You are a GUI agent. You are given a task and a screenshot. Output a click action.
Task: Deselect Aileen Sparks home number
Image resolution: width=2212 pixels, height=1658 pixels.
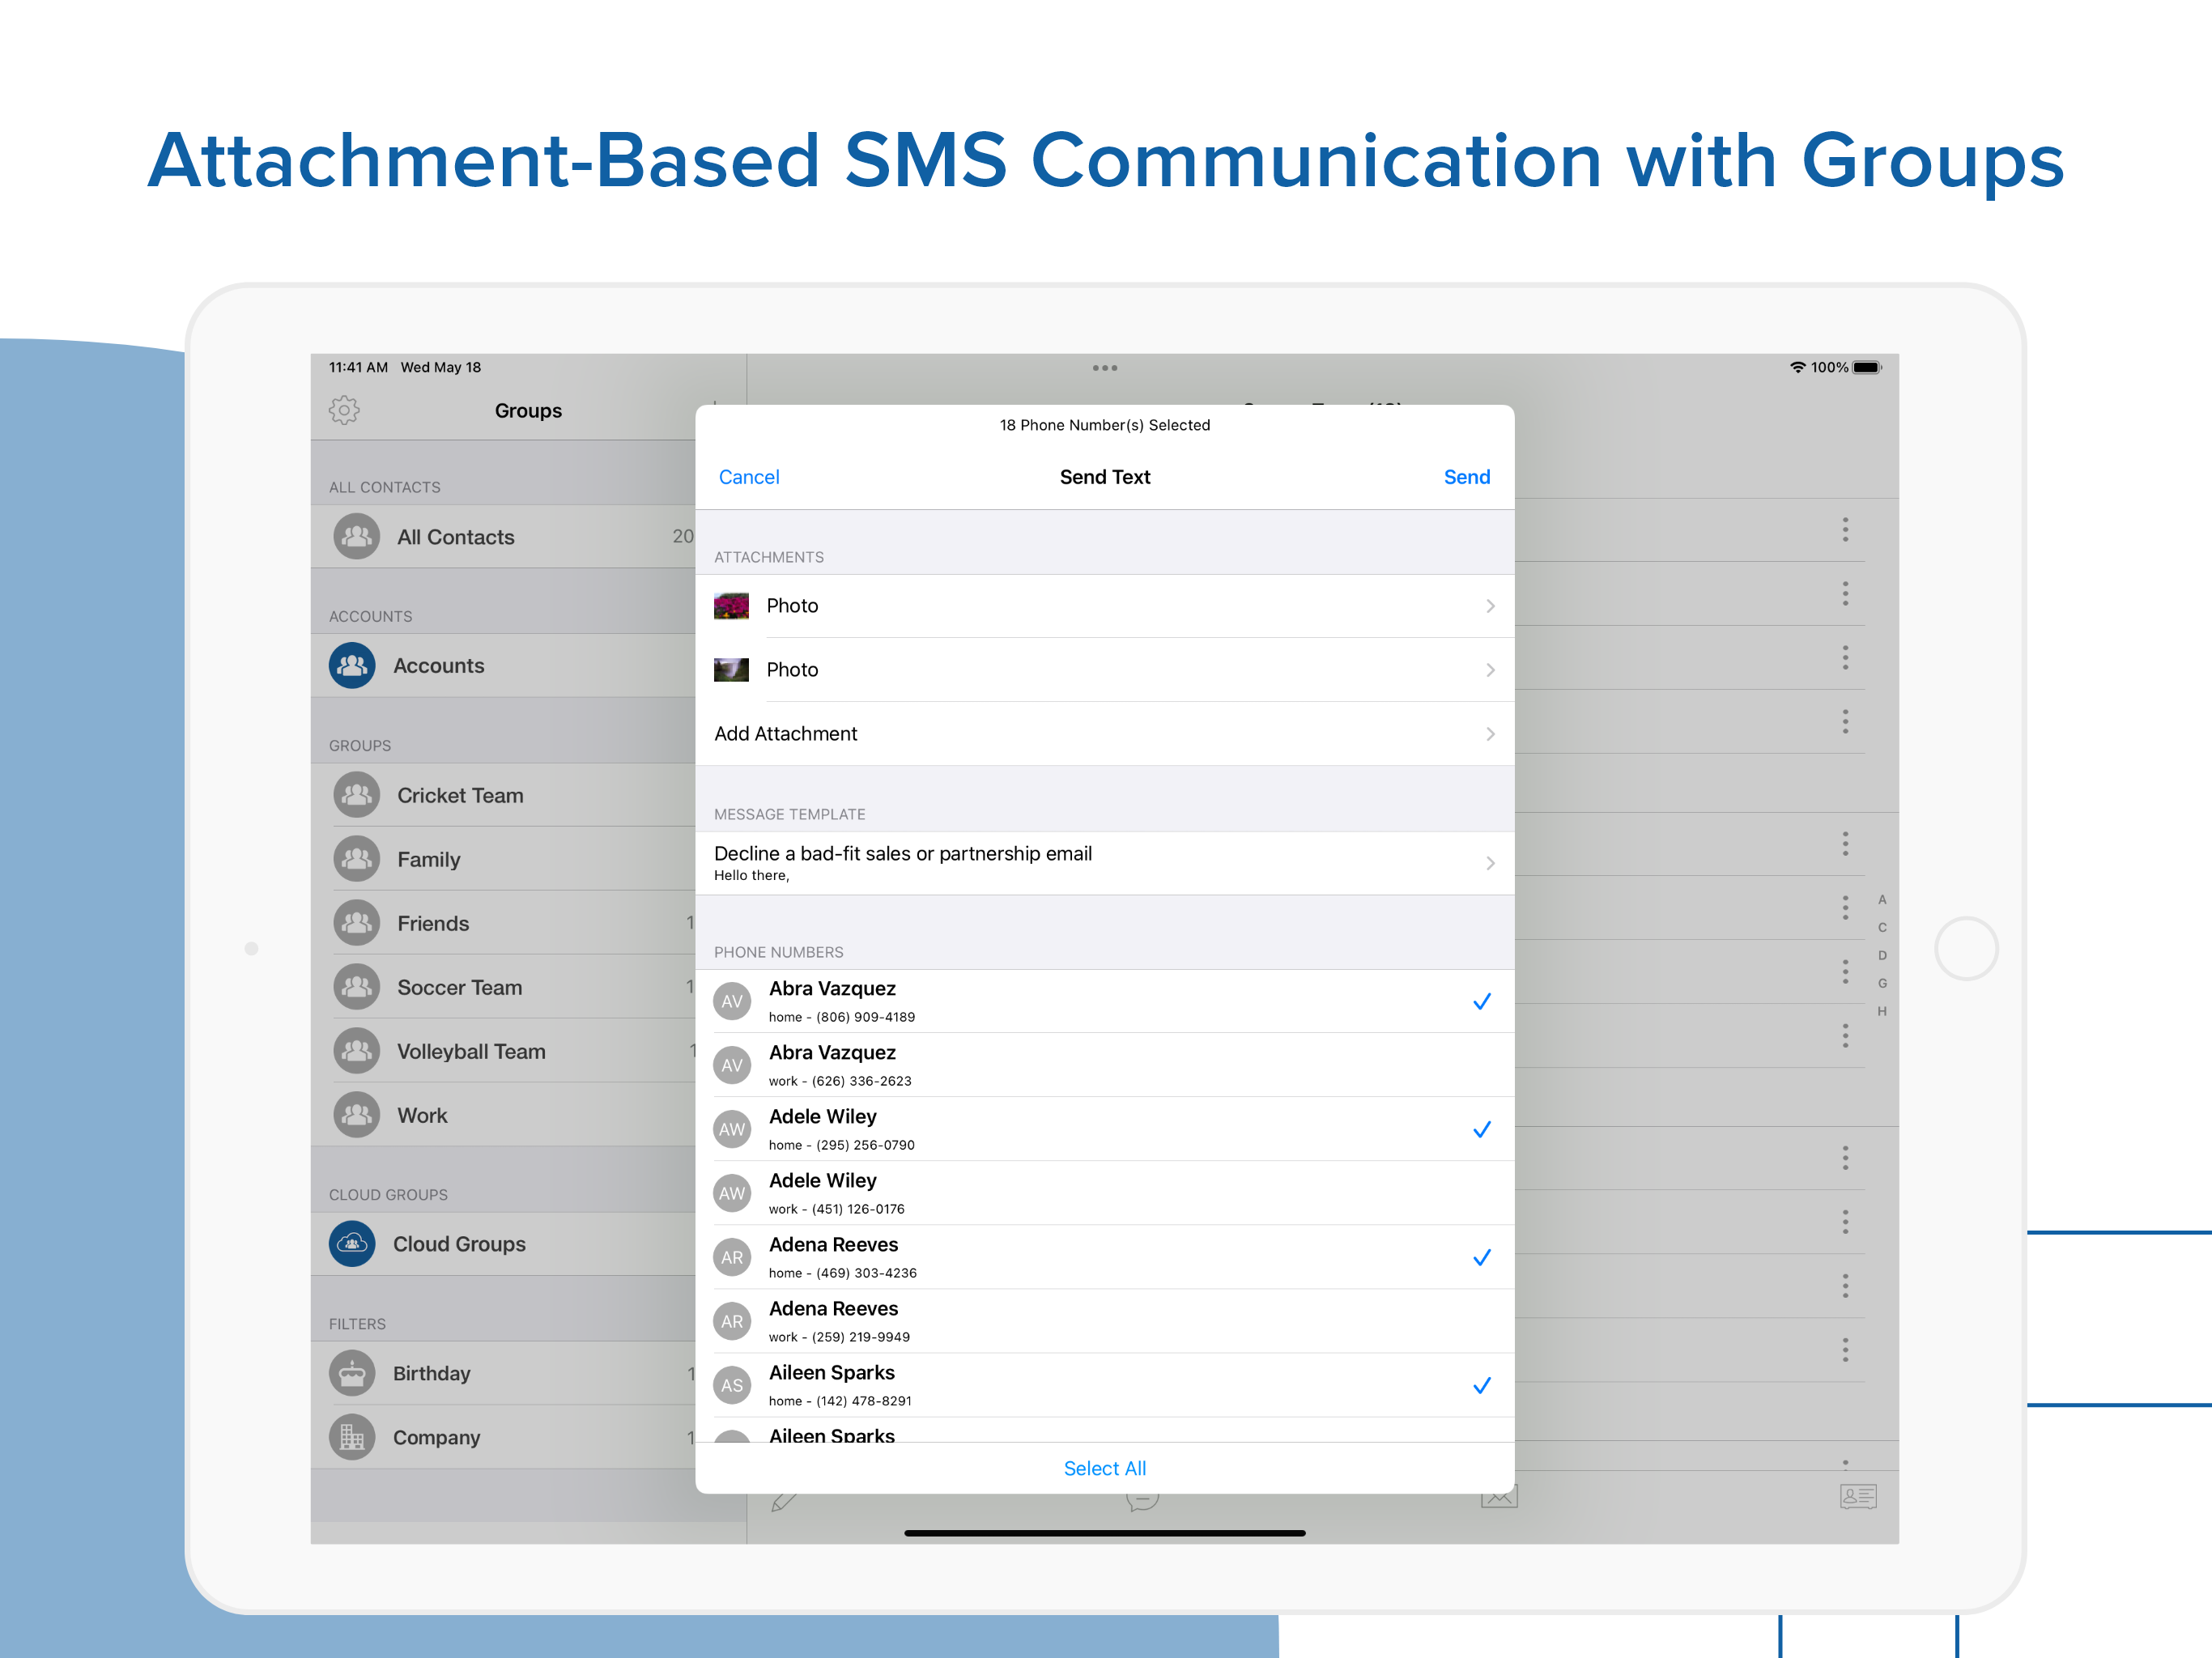[1481, 1385]
